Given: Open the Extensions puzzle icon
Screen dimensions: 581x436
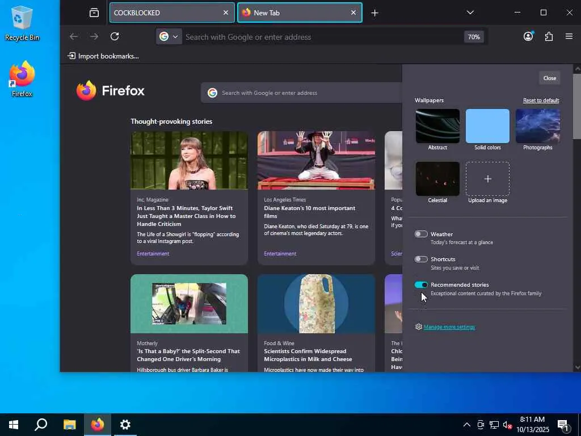Looking at the screenshot, I should coord(549,36).
